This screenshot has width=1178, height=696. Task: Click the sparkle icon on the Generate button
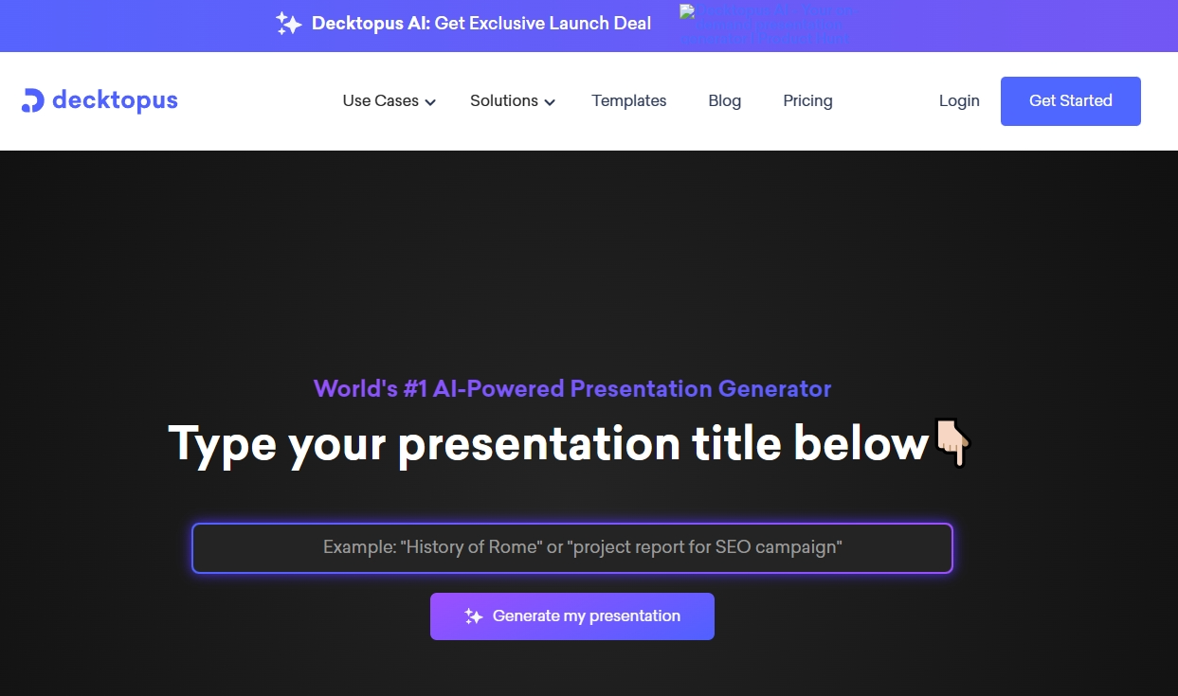coord(474,616)
